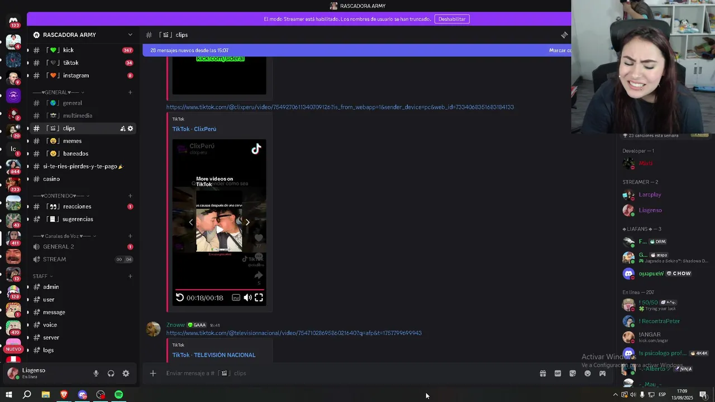
Task: Edit clips channel settings gear
Action: click(x=130, y=128)
